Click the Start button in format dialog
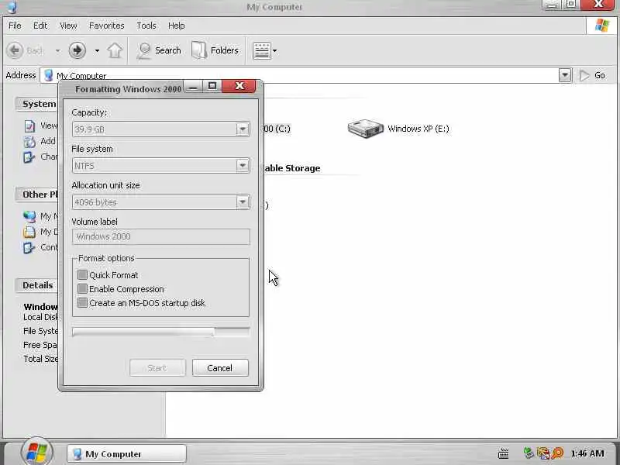The height and width of the screenshot is (465, 620). (x=157, y=368)
